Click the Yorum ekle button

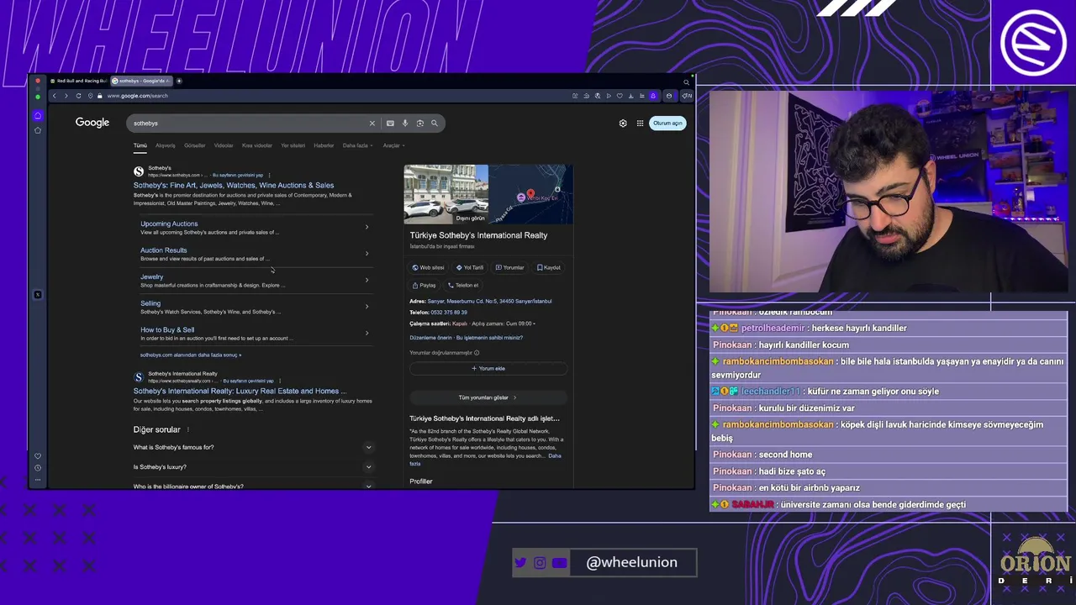(488, 368)
